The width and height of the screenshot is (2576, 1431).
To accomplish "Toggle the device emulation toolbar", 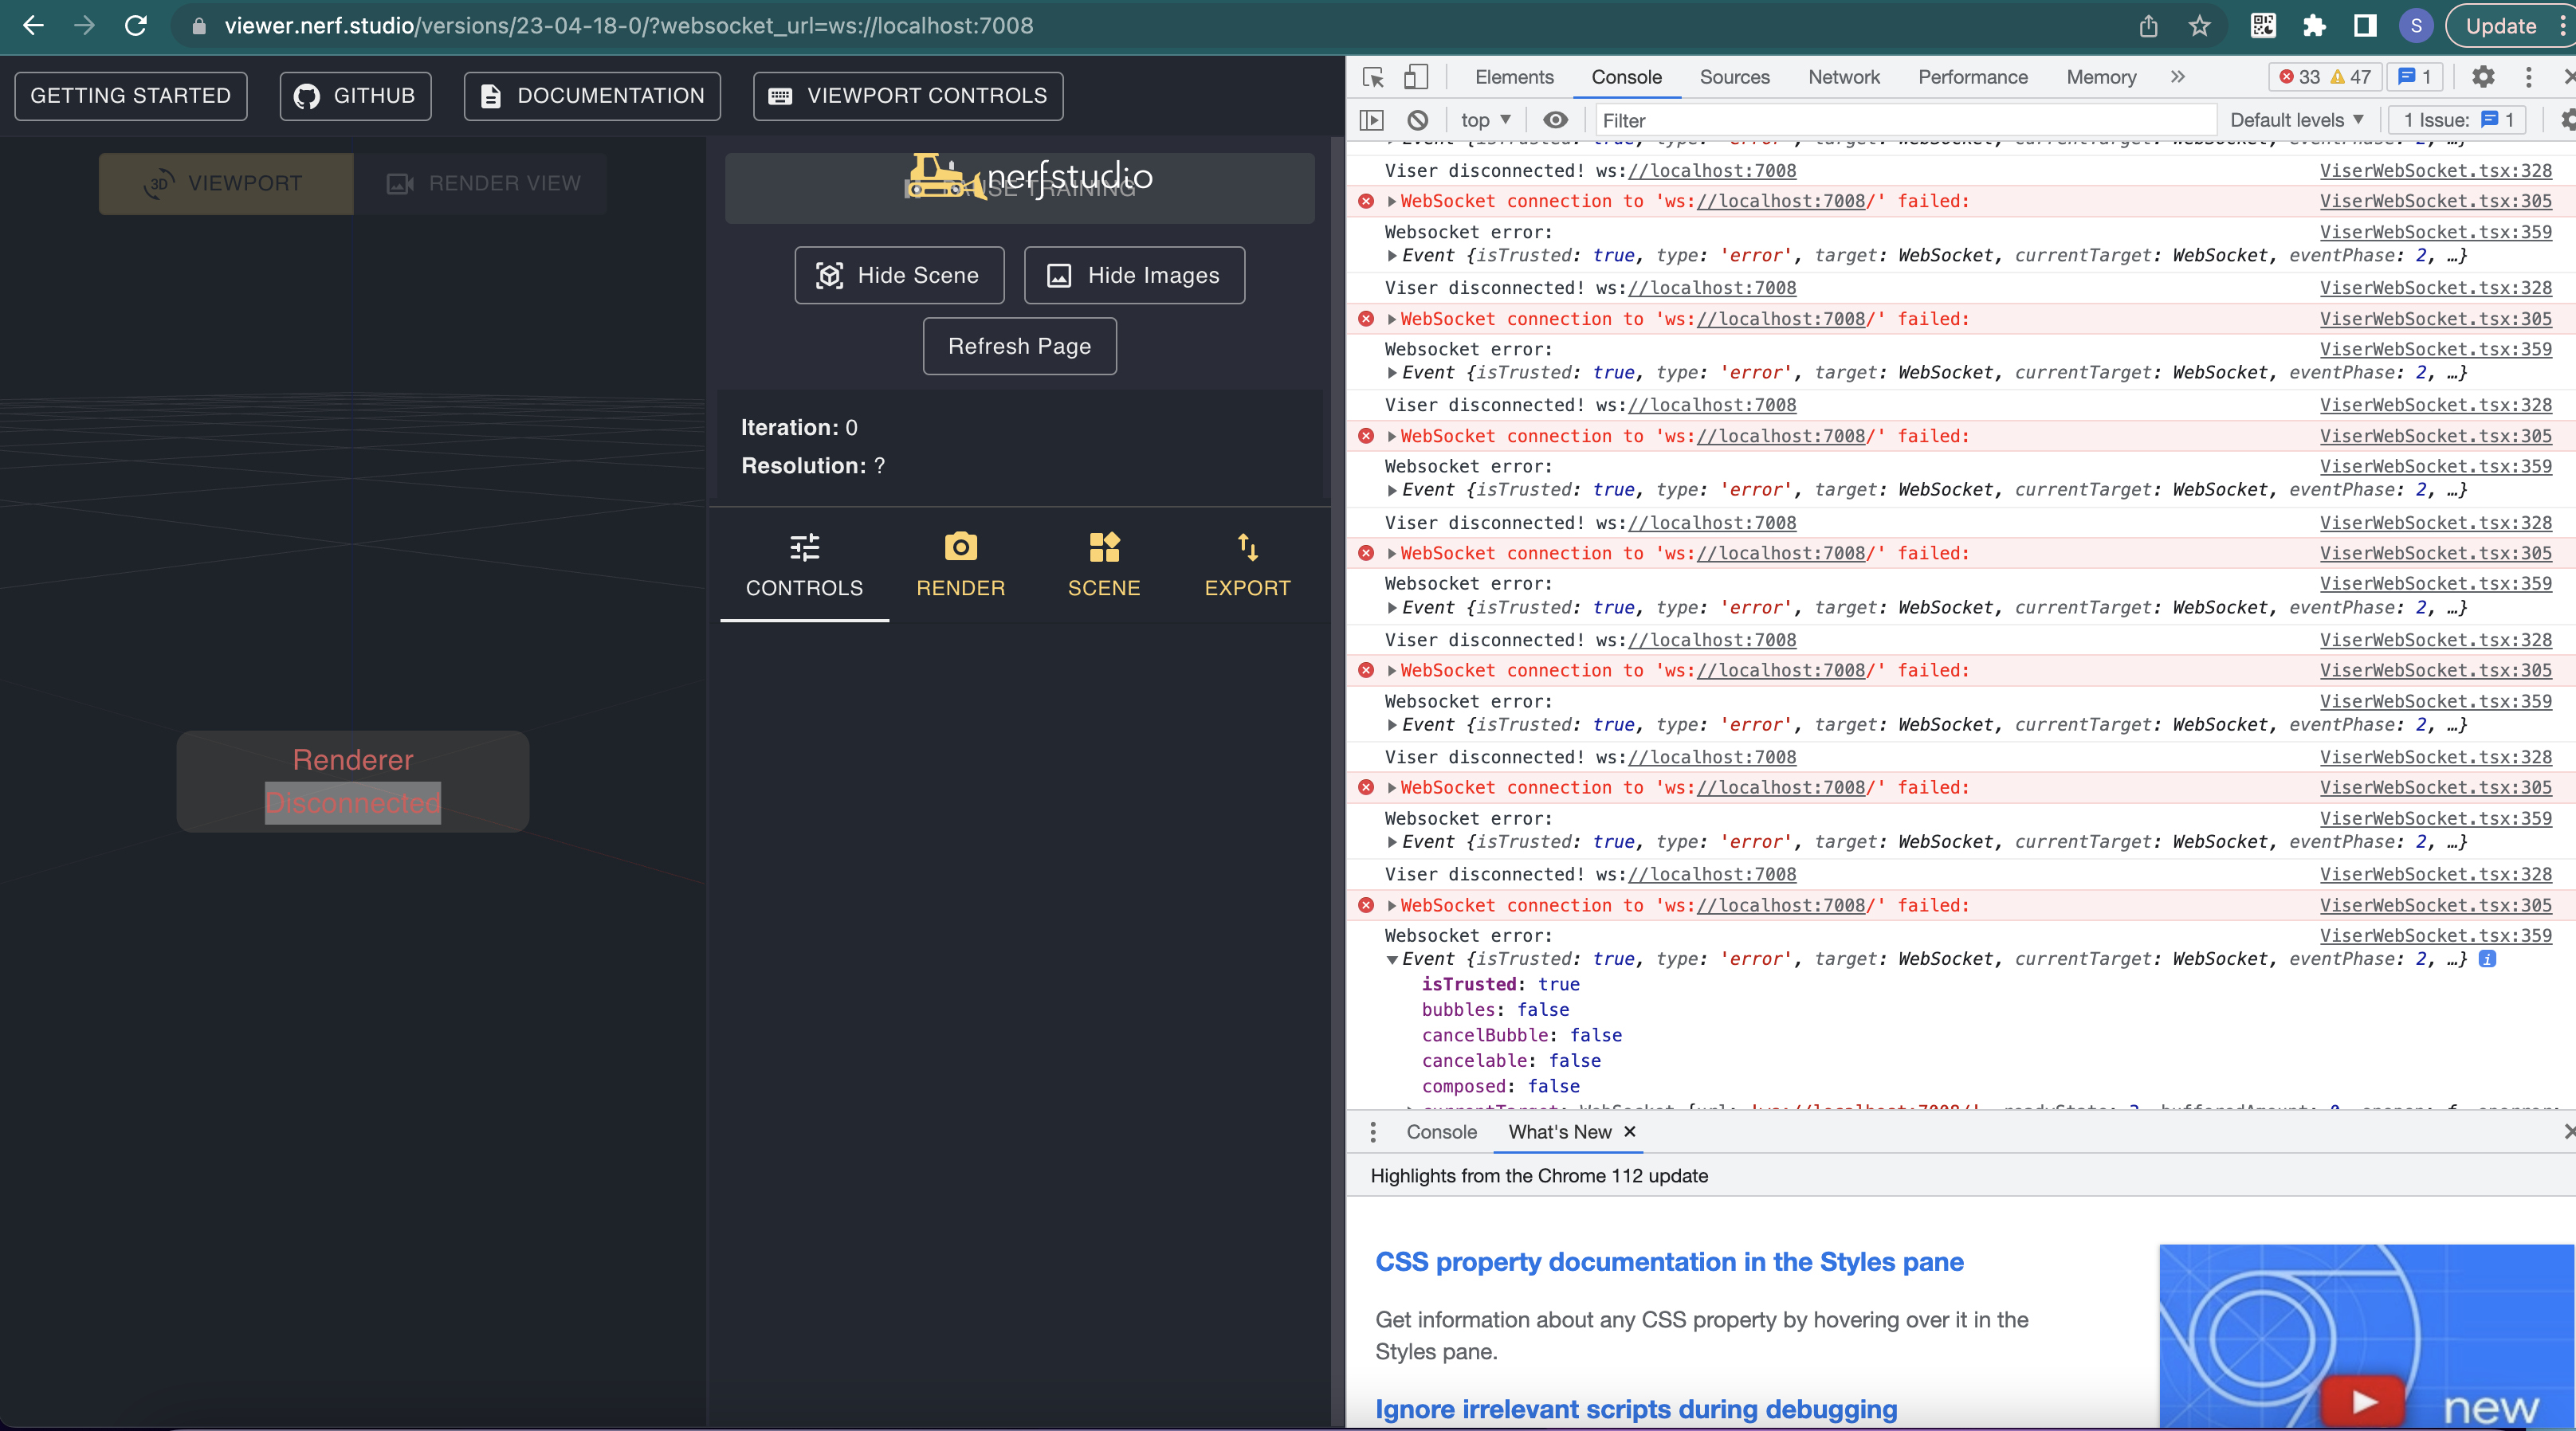I will click(x=1415, y=76).
